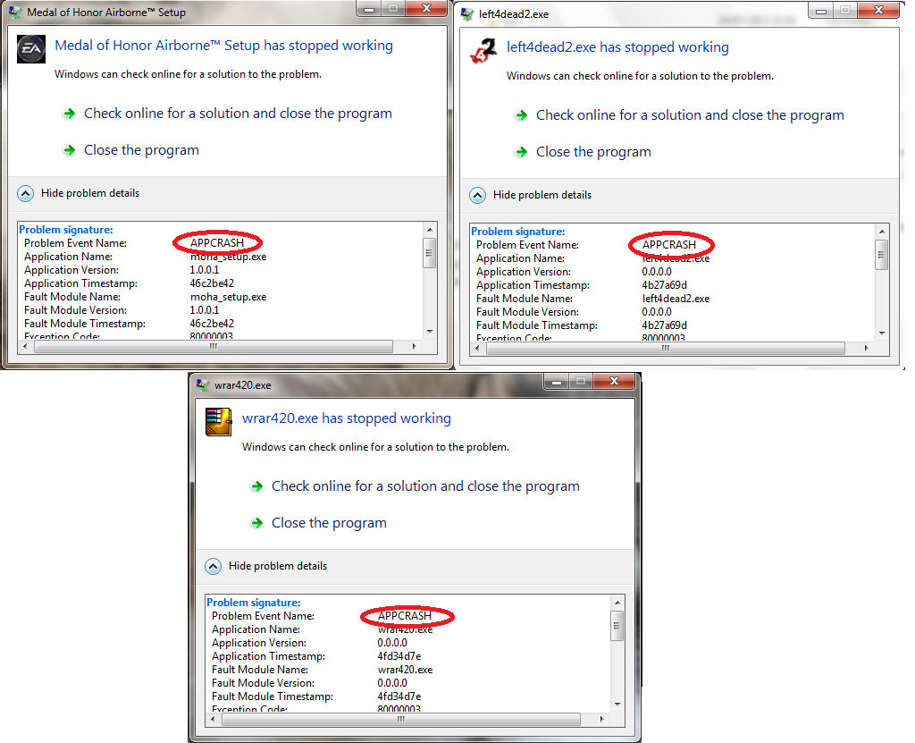Click horizontal scroll left arrow in left4dead2.exe details
Viewport: 915px width, 743px height.
click(x=477, y=348)
